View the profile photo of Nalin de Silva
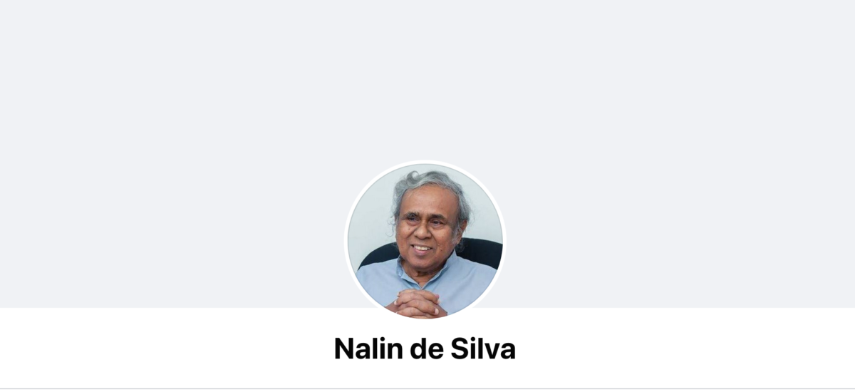The height and width of the screenshot is (392, 855). tap(425, 240)
